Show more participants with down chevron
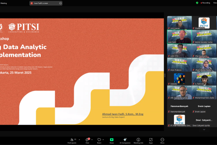Viewport: 217px width, 145px height. coord(204,129)
